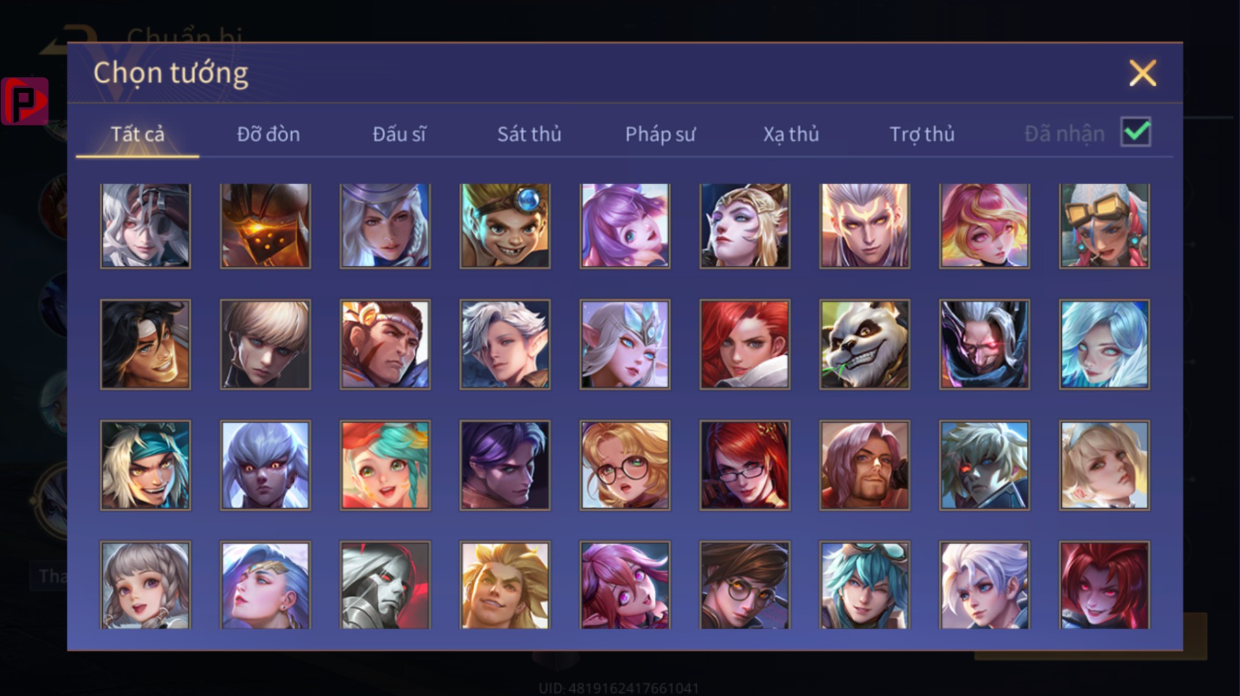Image resolution: width=1240 pixels, height=696 pixels.
Task: Switch to the Trợ thủ tab
Action: tap(922, 134)
